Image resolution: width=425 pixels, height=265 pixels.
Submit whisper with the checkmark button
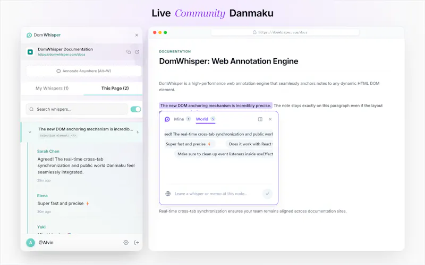click(x=268, y=193)
